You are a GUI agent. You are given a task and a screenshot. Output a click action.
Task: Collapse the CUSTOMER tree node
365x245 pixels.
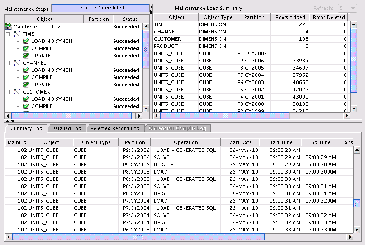click(x=8, y=92)
